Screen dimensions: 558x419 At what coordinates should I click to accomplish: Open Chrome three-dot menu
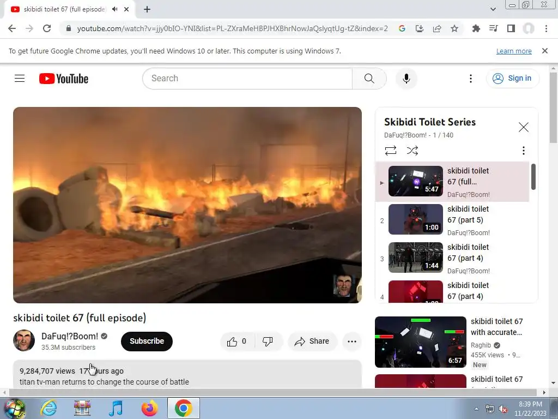[x=546, y=28]
